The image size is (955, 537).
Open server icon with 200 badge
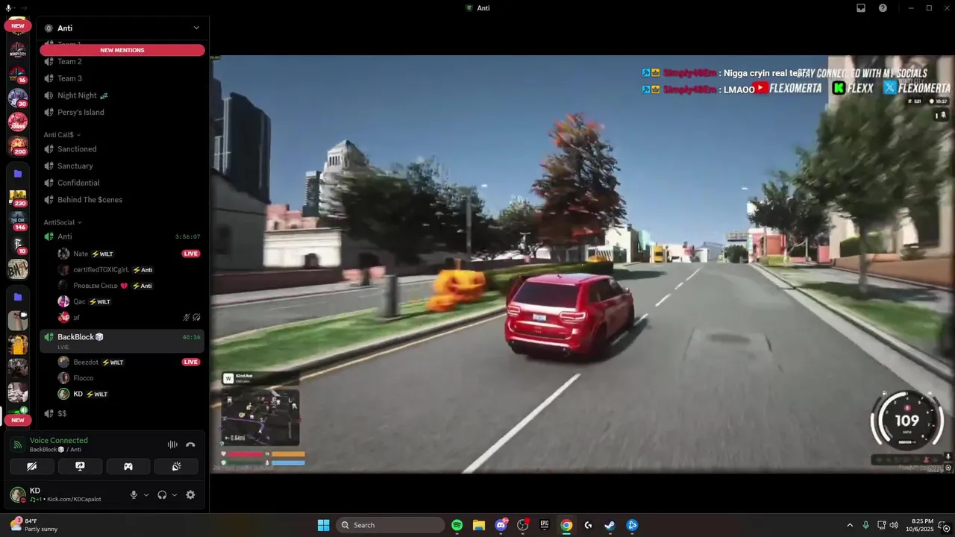18,146
